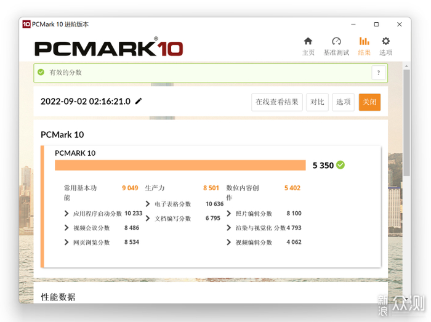Screen dimensions: 431x322
Task: Expand 渲染与视觉化分数 row
Action: (x=228, y=228)
